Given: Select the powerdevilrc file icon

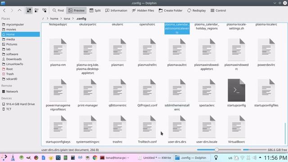Looking at the screenshot, I should coord(266,50).
